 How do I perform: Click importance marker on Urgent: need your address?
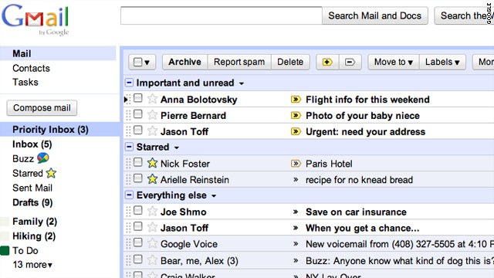click(296, 131)
